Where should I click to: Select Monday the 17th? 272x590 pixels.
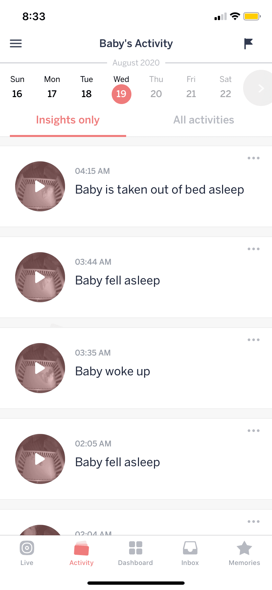52,94
